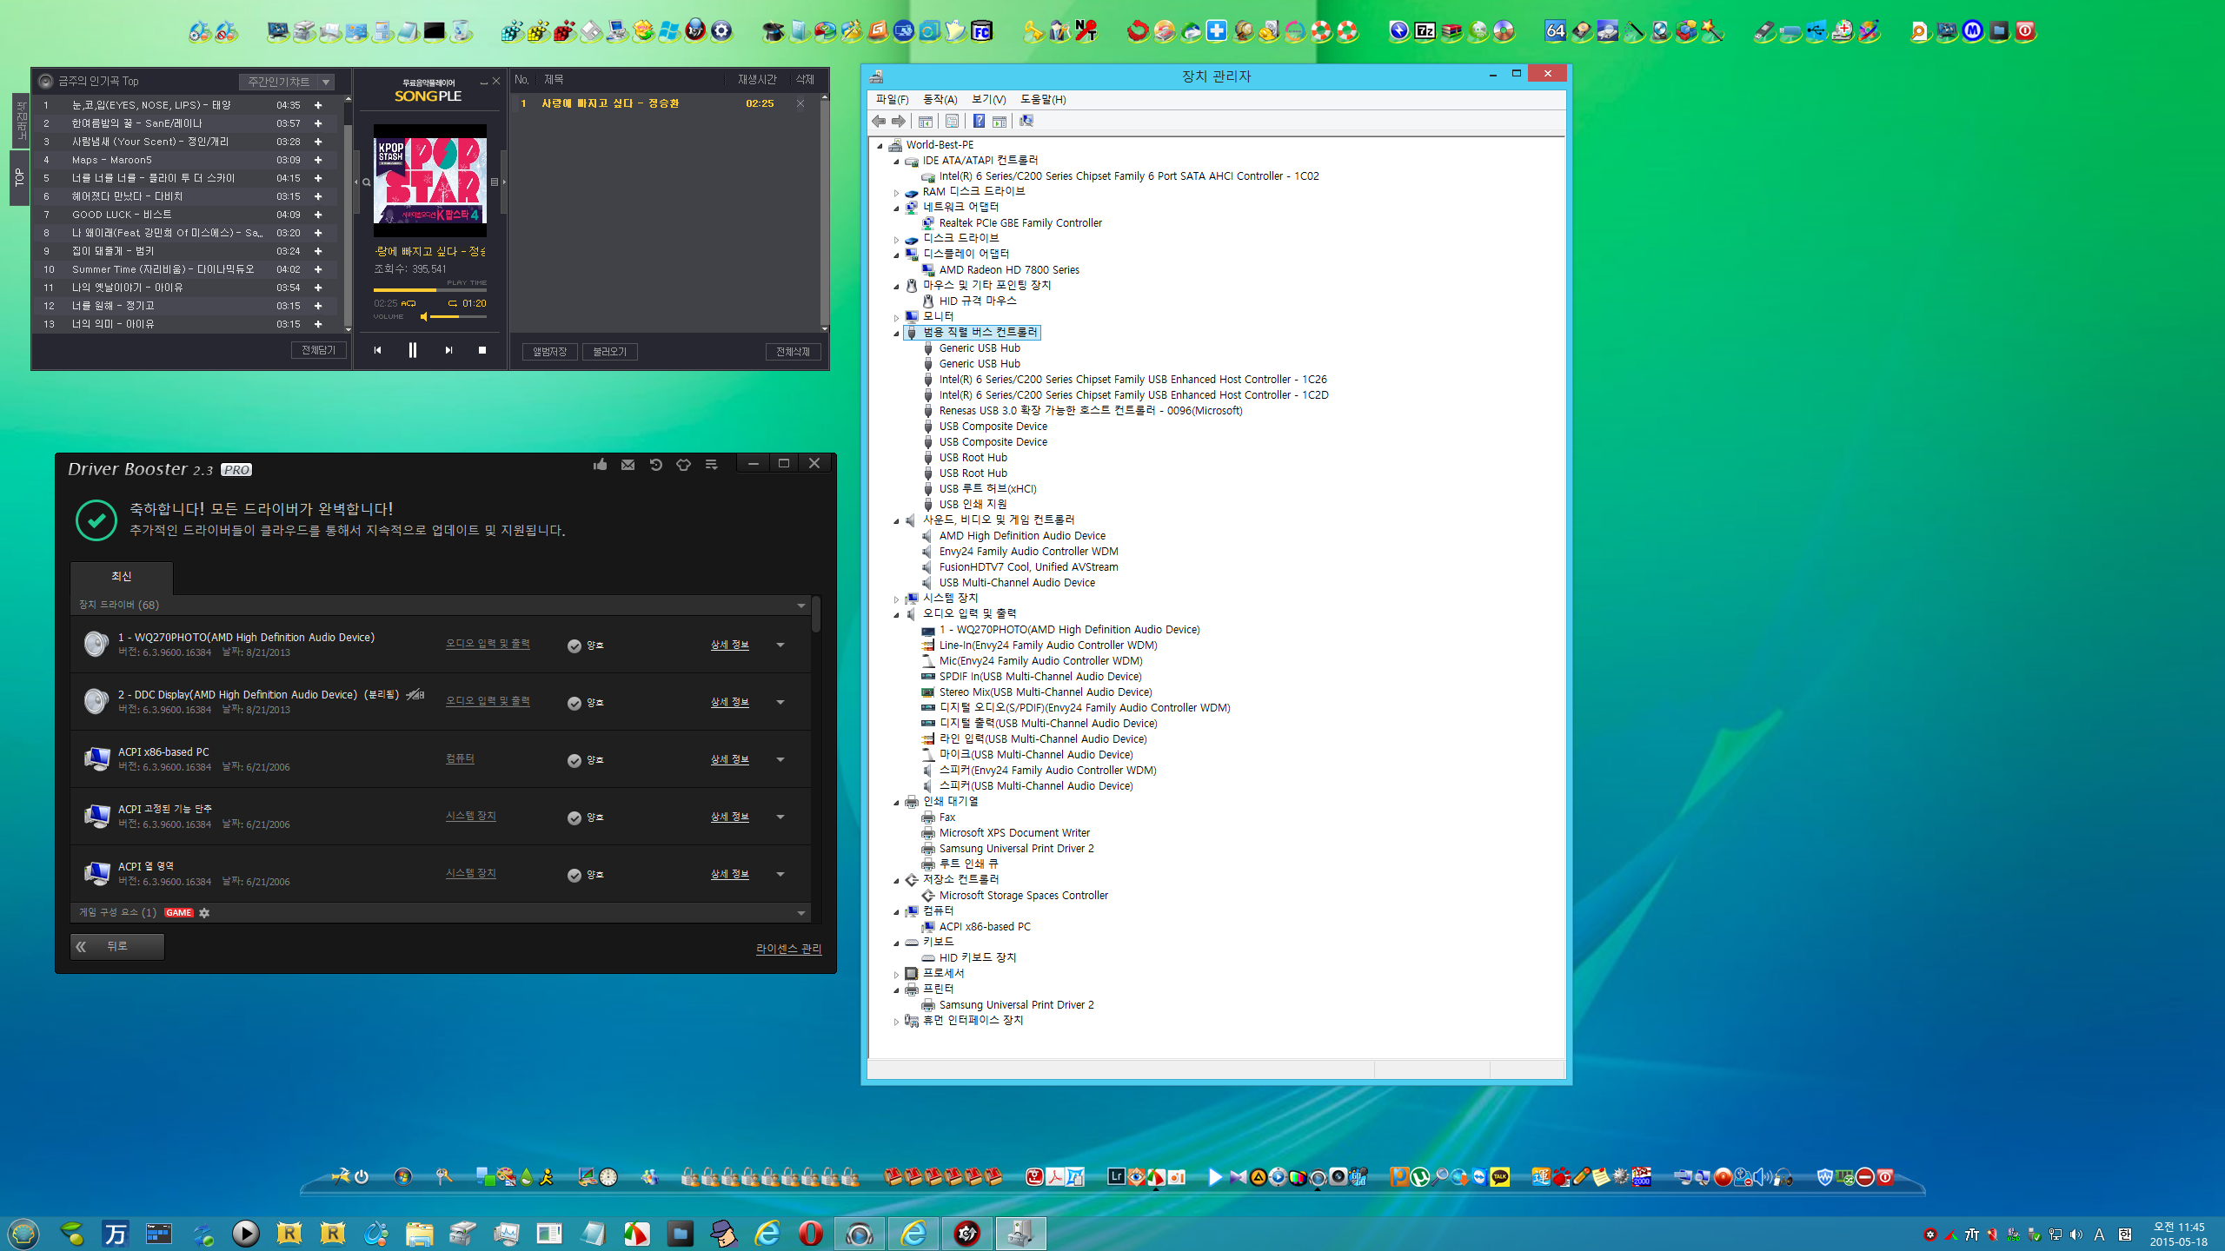Open the 라이센스 관리 link

(x=788, y=949)
